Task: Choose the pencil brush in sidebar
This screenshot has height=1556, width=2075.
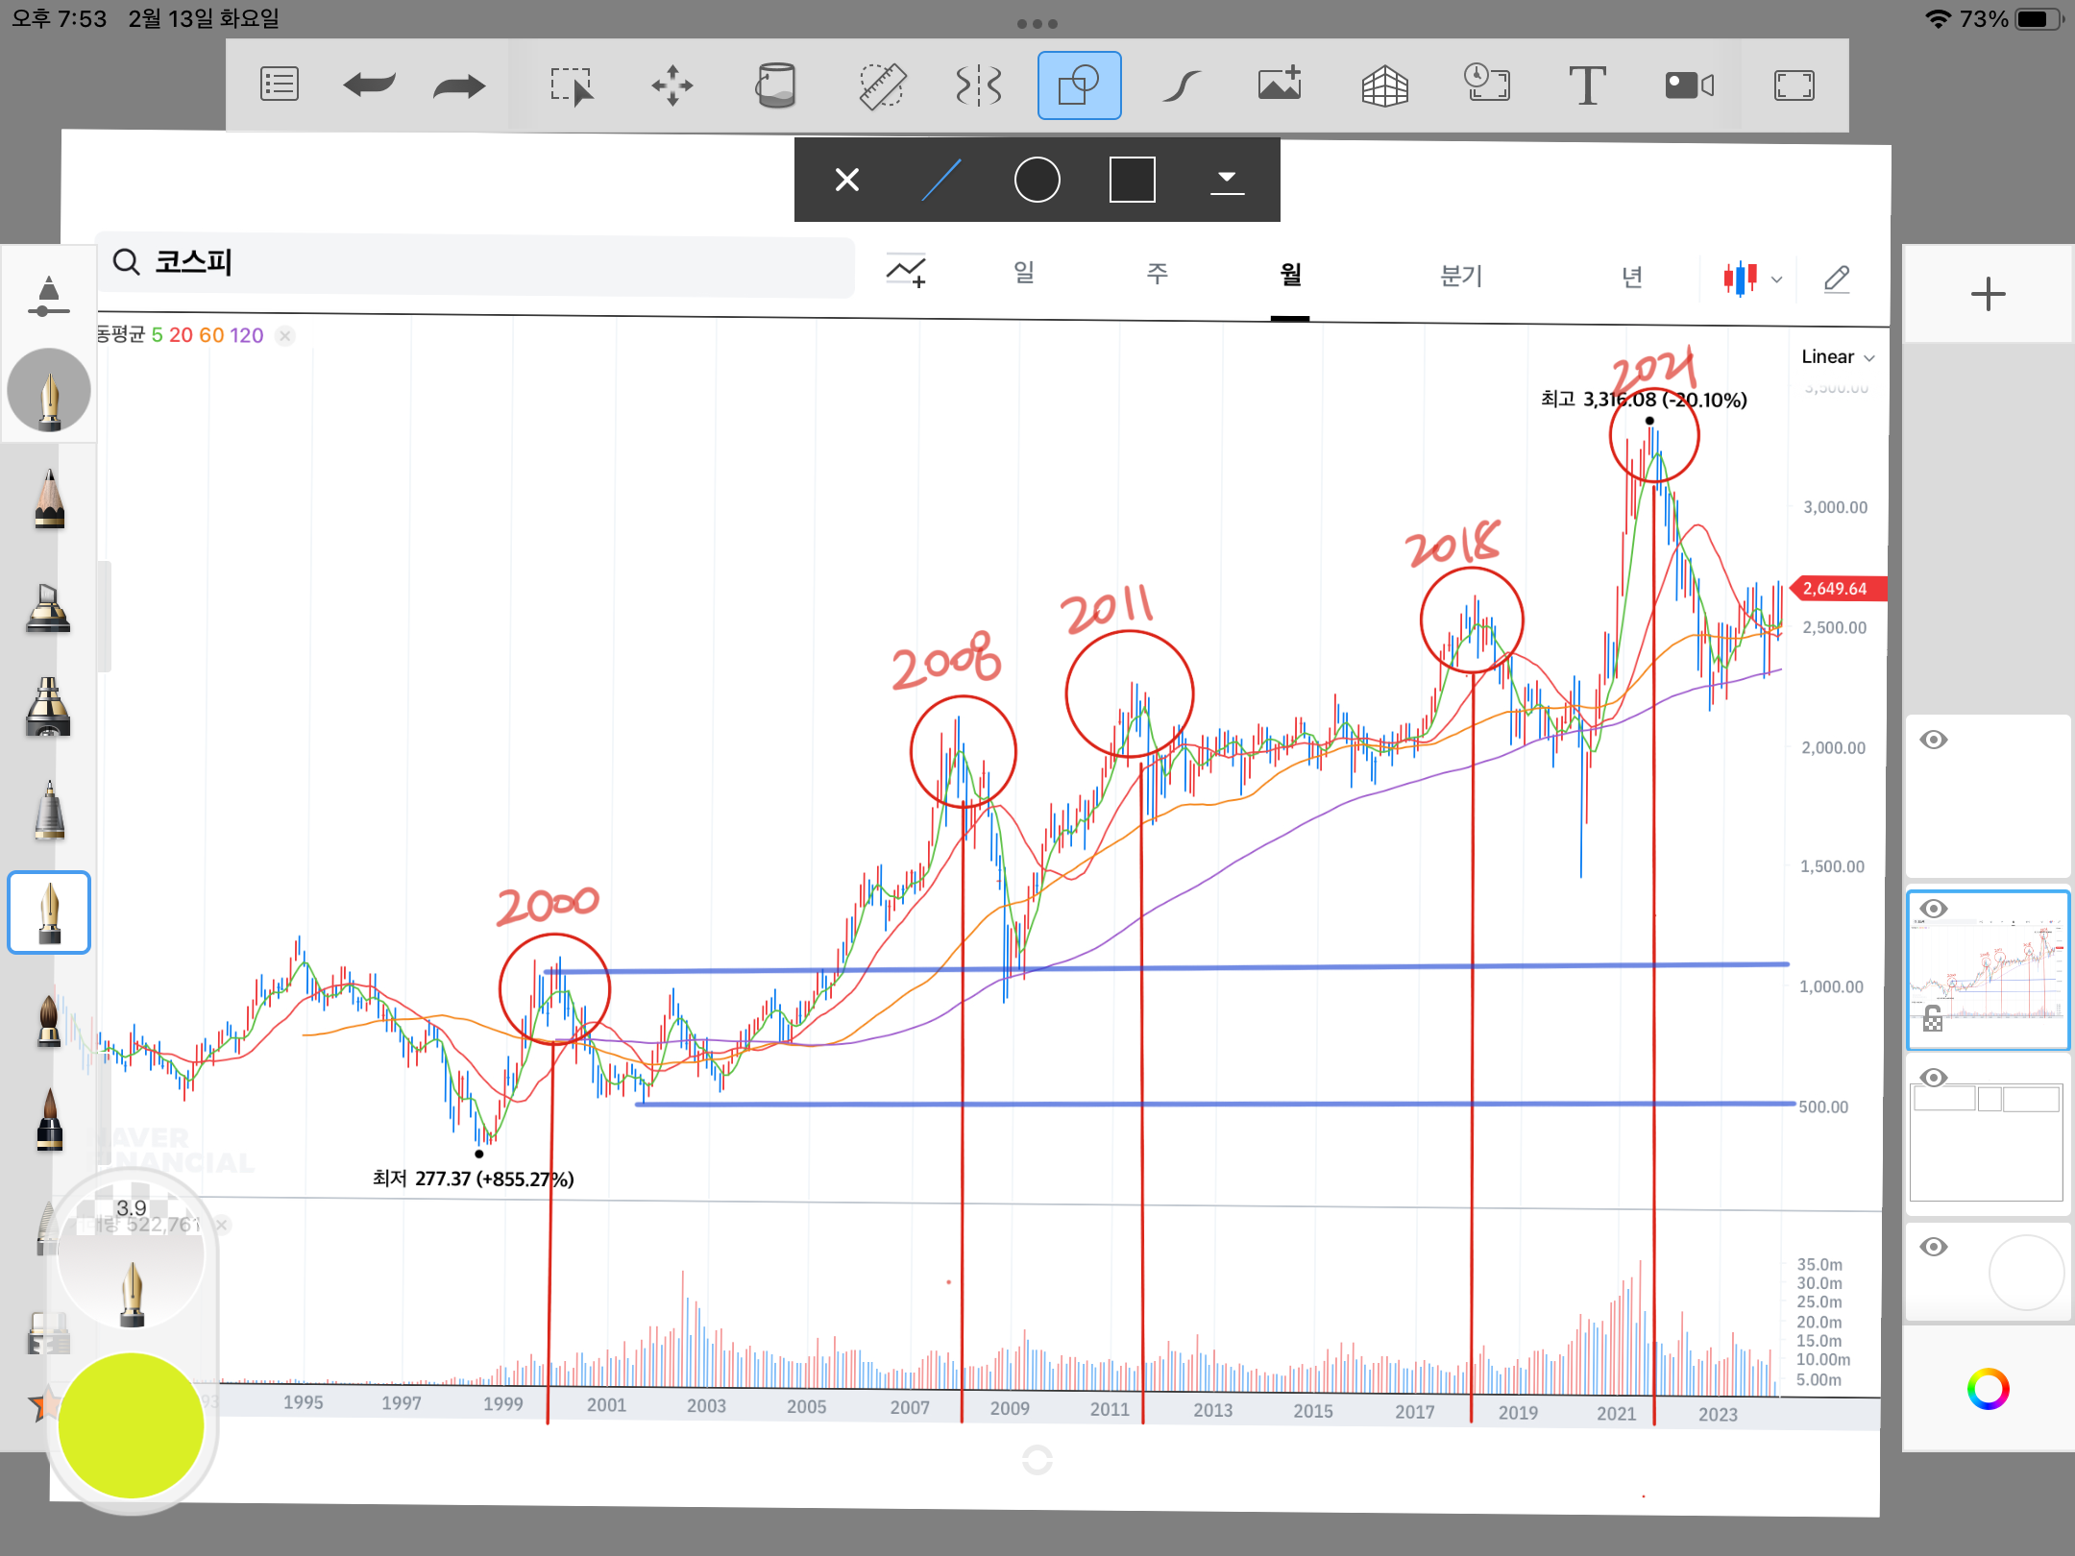Action: pos(49,499)
